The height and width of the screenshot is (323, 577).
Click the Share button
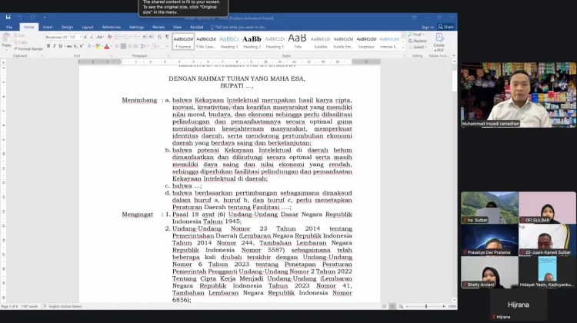pos(445,27)
